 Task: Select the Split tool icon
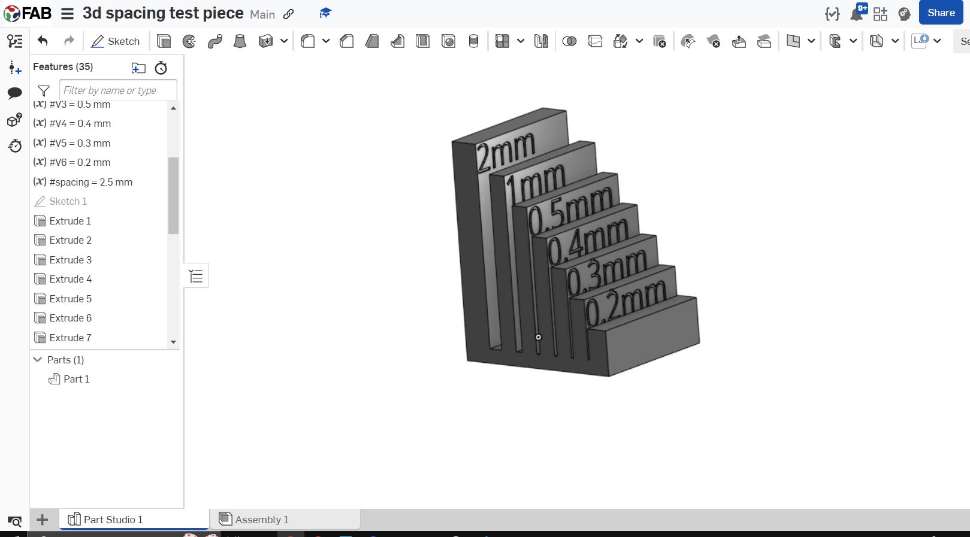[x=595, y=41]
